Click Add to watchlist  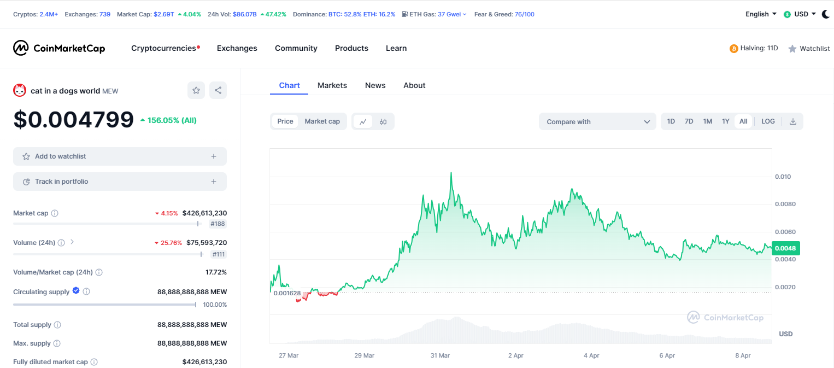click(60, 156)
